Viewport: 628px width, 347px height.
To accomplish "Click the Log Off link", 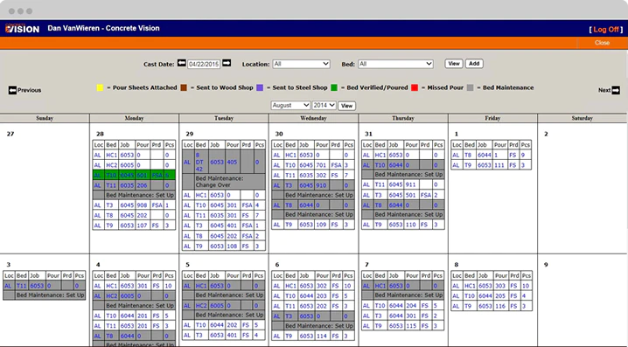I will coord(606,29).
